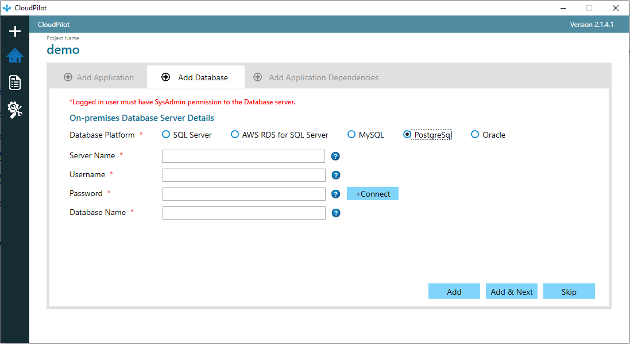The image size is (630, 344).
Task: Click the help icon beside Server Name
Action: point(335,157)
